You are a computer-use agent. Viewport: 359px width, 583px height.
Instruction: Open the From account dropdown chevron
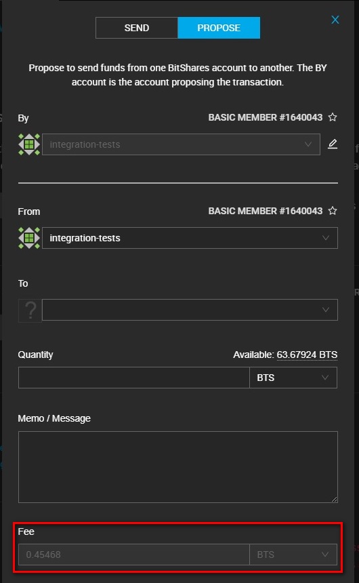(x=326, y=238)
